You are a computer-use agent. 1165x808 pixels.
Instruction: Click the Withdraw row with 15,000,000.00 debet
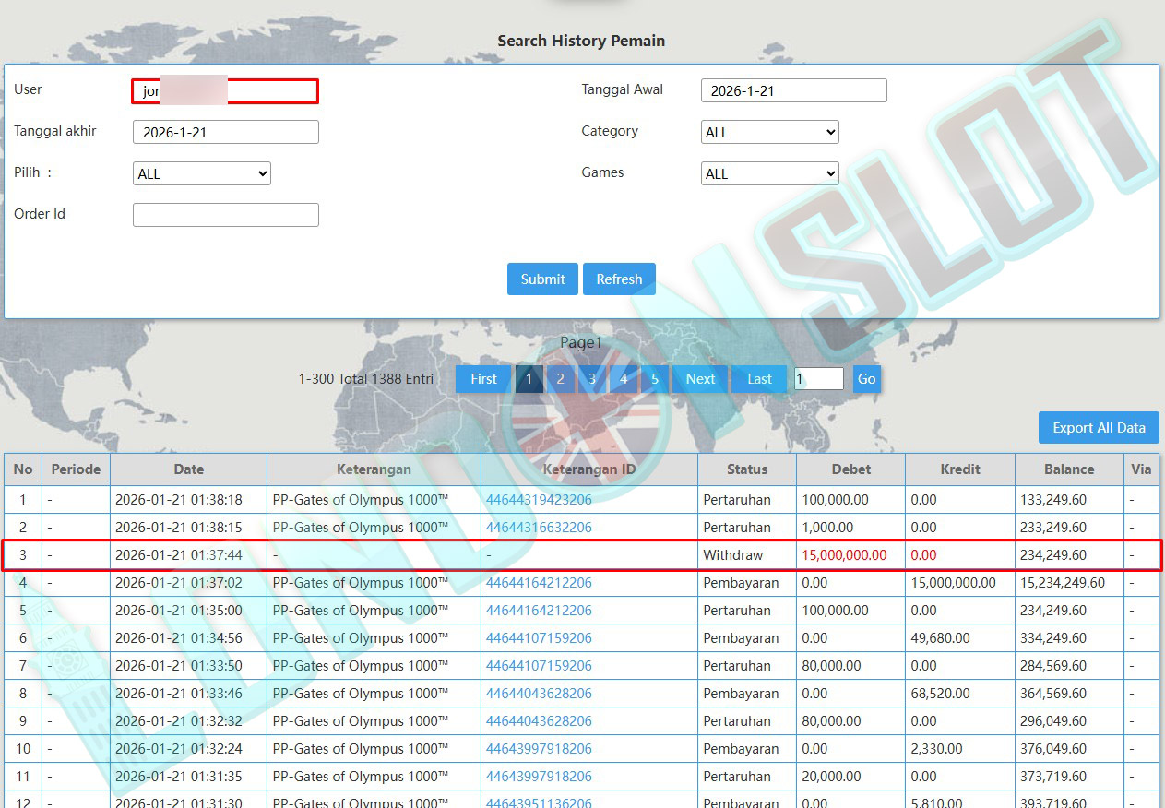pyautogui.click(x=582, y=555)
